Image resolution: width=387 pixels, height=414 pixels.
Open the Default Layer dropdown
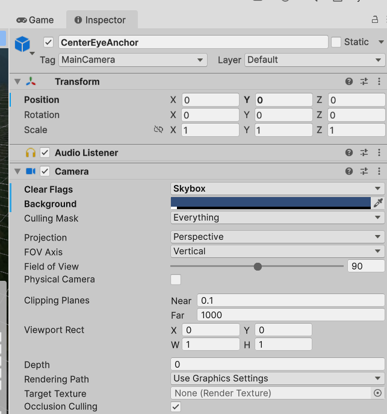tap(315, 60)
